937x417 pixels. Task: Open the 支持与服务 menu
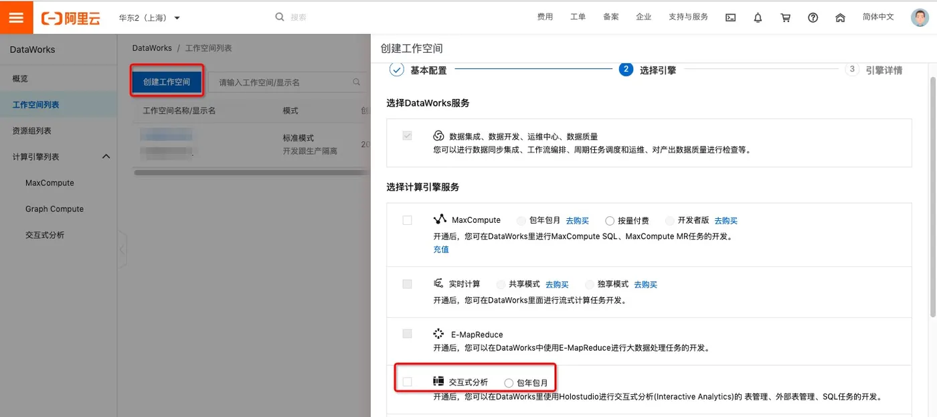tap(688, 17)
